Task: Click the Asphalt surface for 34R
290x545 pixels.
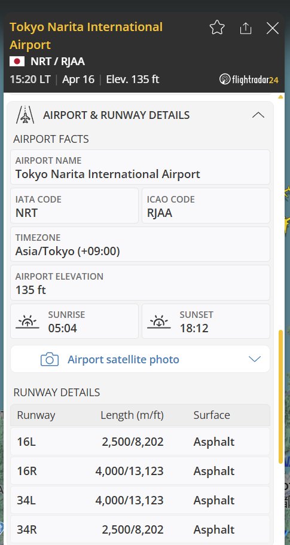Action: 214,529
